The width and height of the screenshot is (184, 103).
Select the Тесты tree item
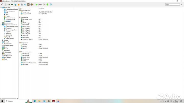(x=6, y=59)
